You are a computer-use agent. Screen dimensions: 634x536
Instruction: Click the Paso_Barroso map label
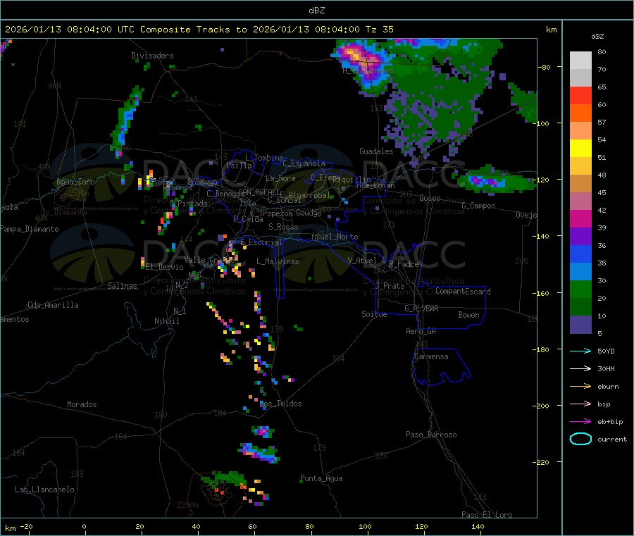coord(431,435)
